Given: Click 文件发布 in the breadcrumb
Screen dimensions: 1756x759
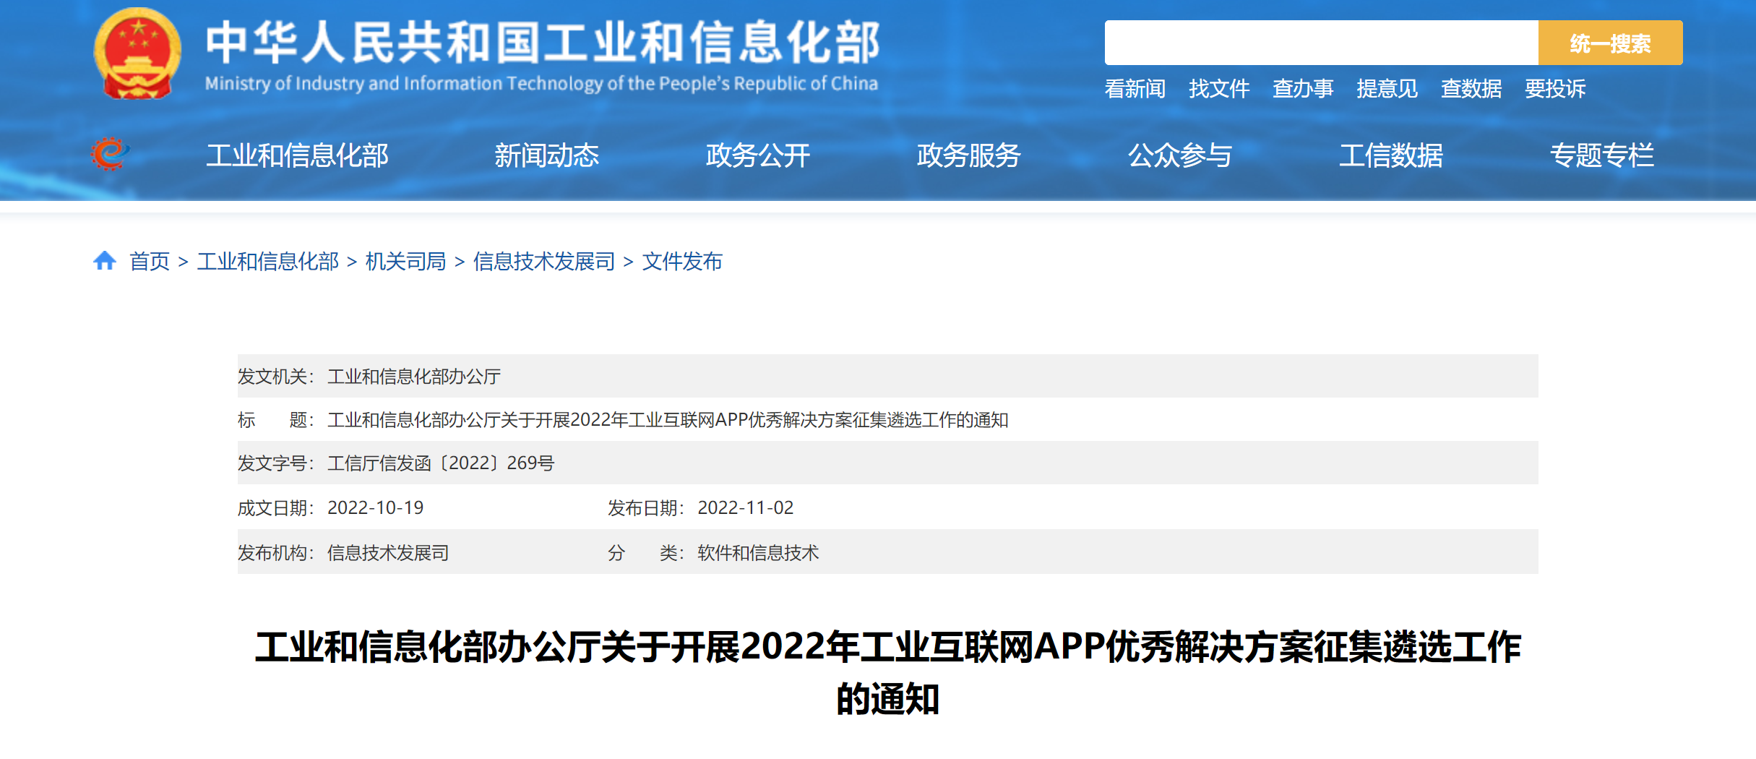Looking at the screenshot, I should 682,261.
